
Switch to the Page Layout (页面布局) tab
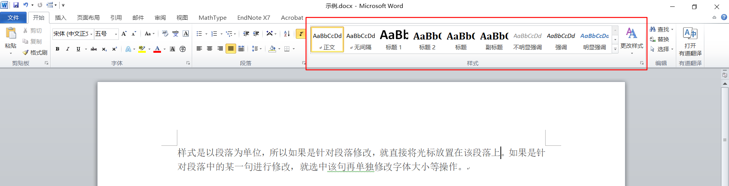click(88, 17)
